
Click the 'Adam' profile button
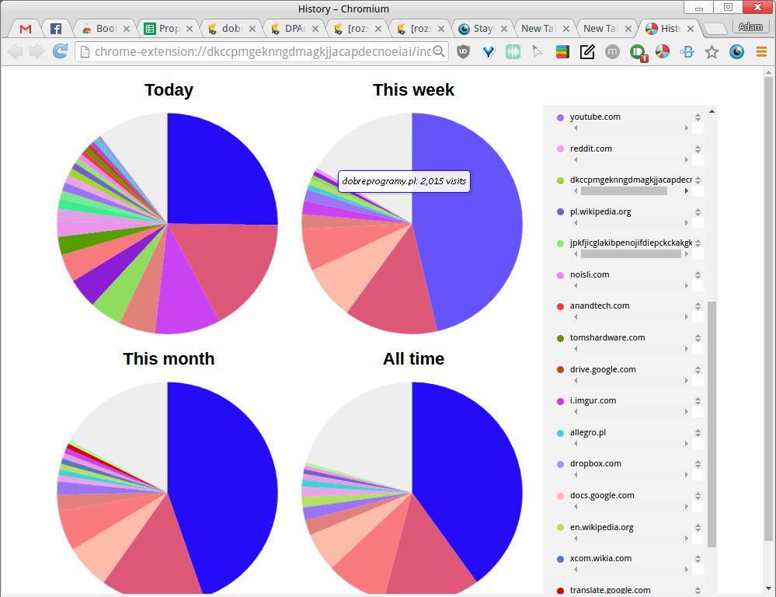point(750,26)
